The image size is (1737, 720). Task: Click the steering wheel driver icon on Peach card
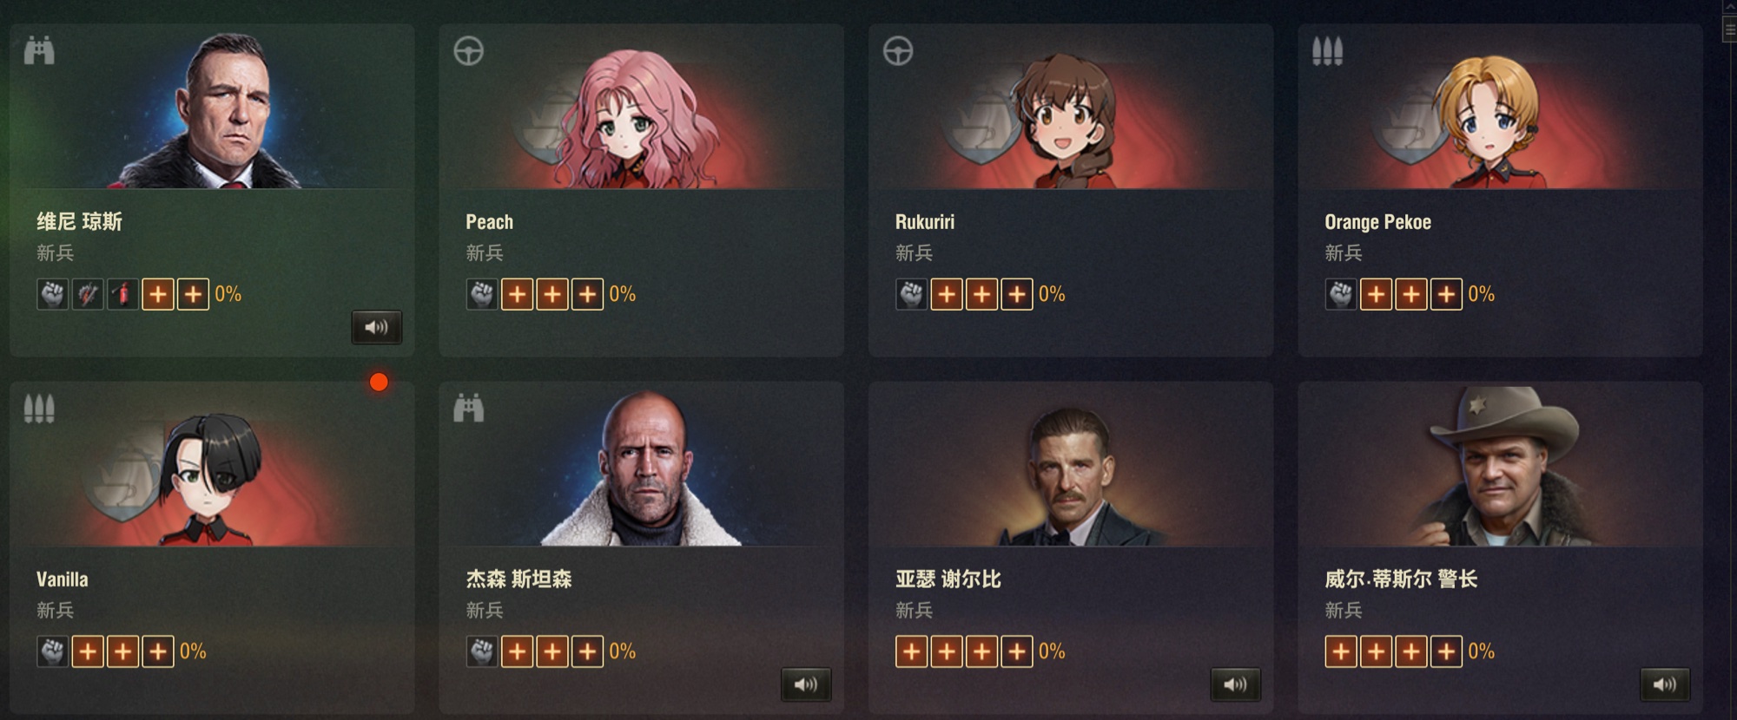coord(469,51)
